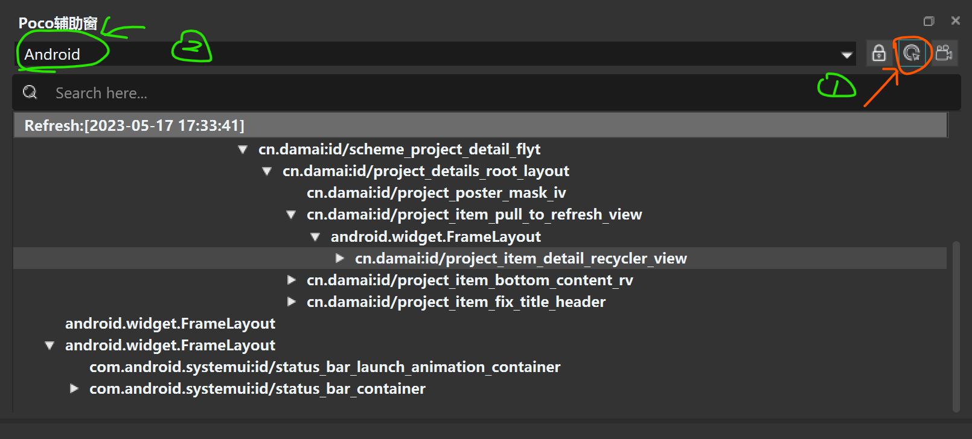Expand project_item_fix_title_header node arrow
Screen dimensions: 972x439
click(292, 302)
